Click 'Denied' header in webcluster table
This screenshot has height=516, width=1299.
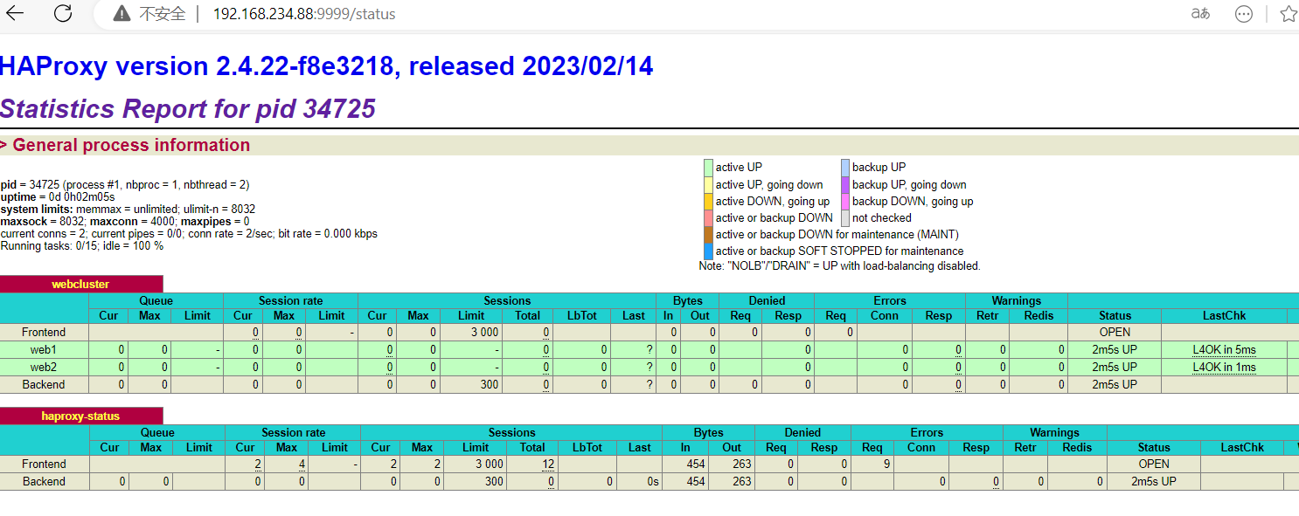tap(767, 300)
